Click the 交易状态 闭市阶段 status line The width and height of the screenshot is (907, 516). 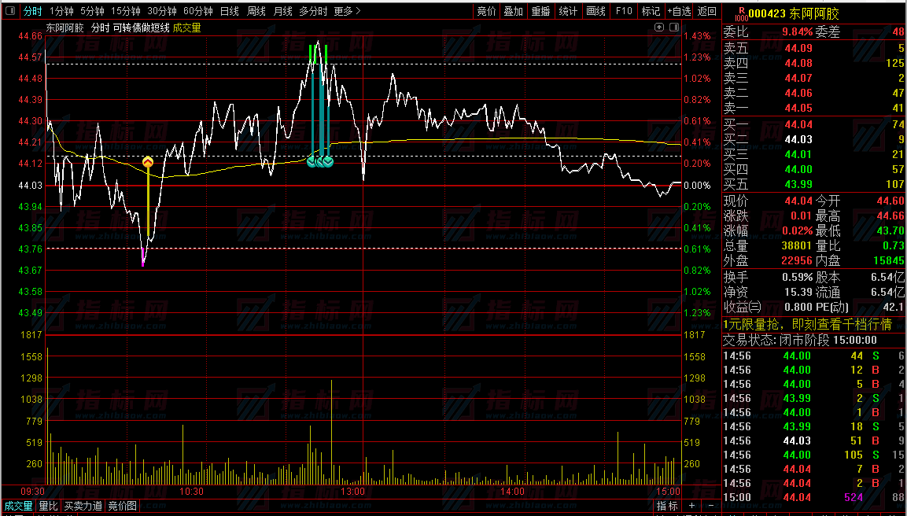(x=801, y=341)
